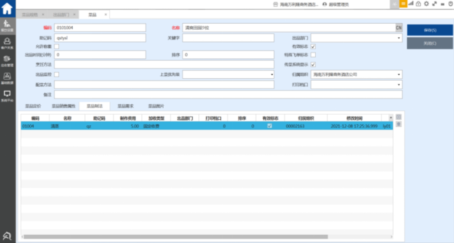Uncheck the 传菜系统显示 checkbox
This screenshot has height=243, width=454.
pos(313,65)
